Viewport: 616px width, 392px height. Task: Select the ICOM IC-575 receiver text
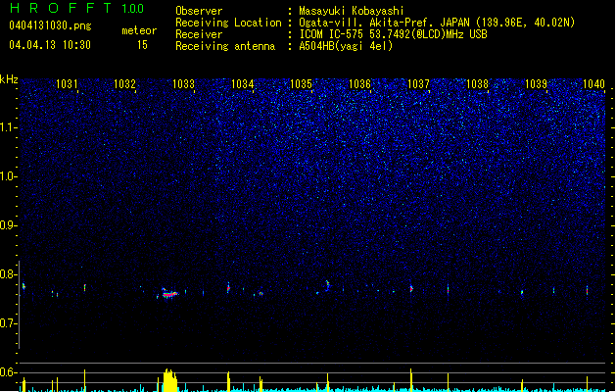393,34
